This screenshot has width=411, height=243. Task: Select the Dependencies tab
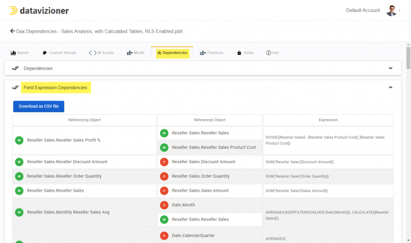click(172, 53)
